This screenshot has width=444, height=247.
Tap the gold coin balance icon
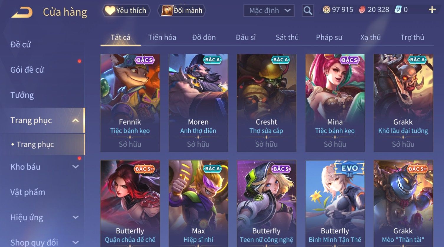[326, 10]
